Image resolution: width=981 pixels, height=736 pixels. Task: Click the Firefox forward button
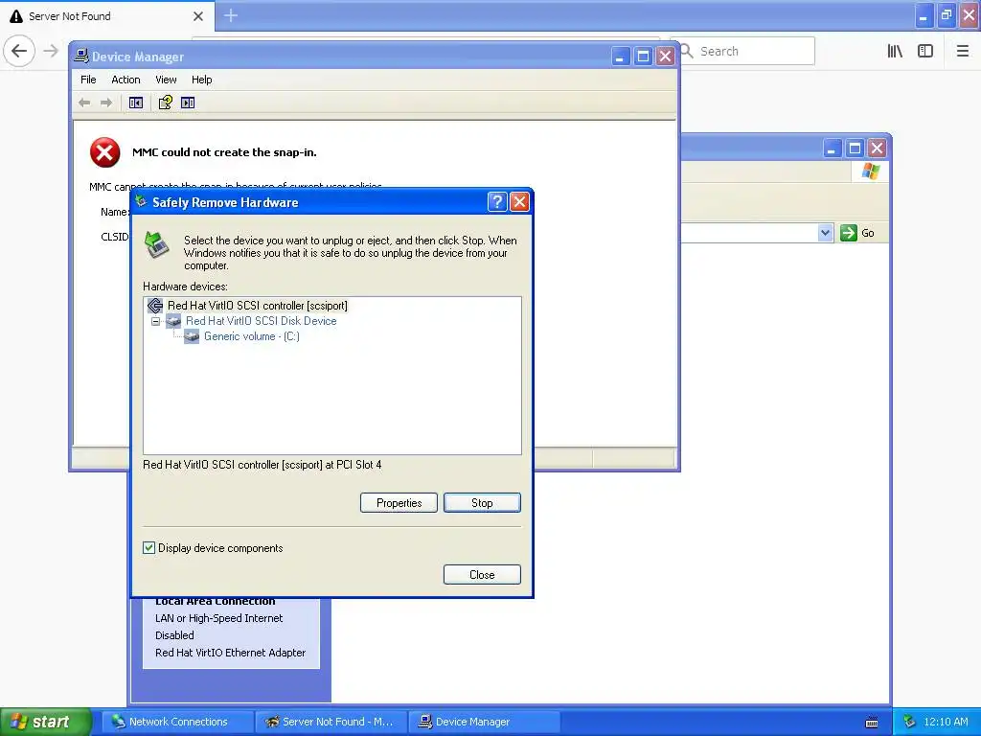51,51
